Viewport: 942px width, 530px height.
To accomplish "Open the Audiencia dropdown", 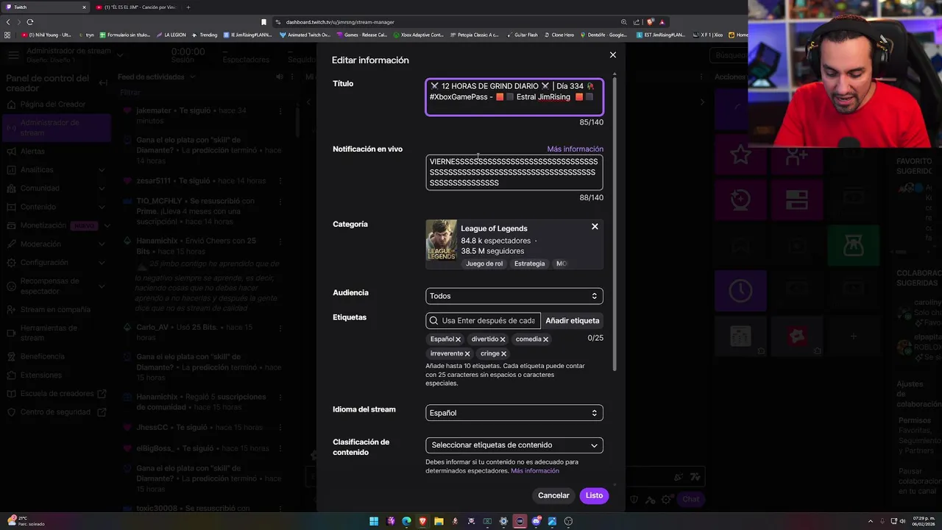I will [514, 296].
